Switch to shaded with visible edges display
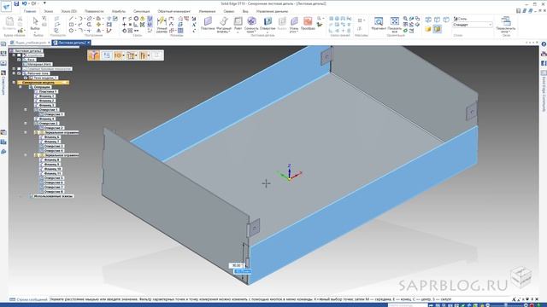 click(x=437, y=29)
